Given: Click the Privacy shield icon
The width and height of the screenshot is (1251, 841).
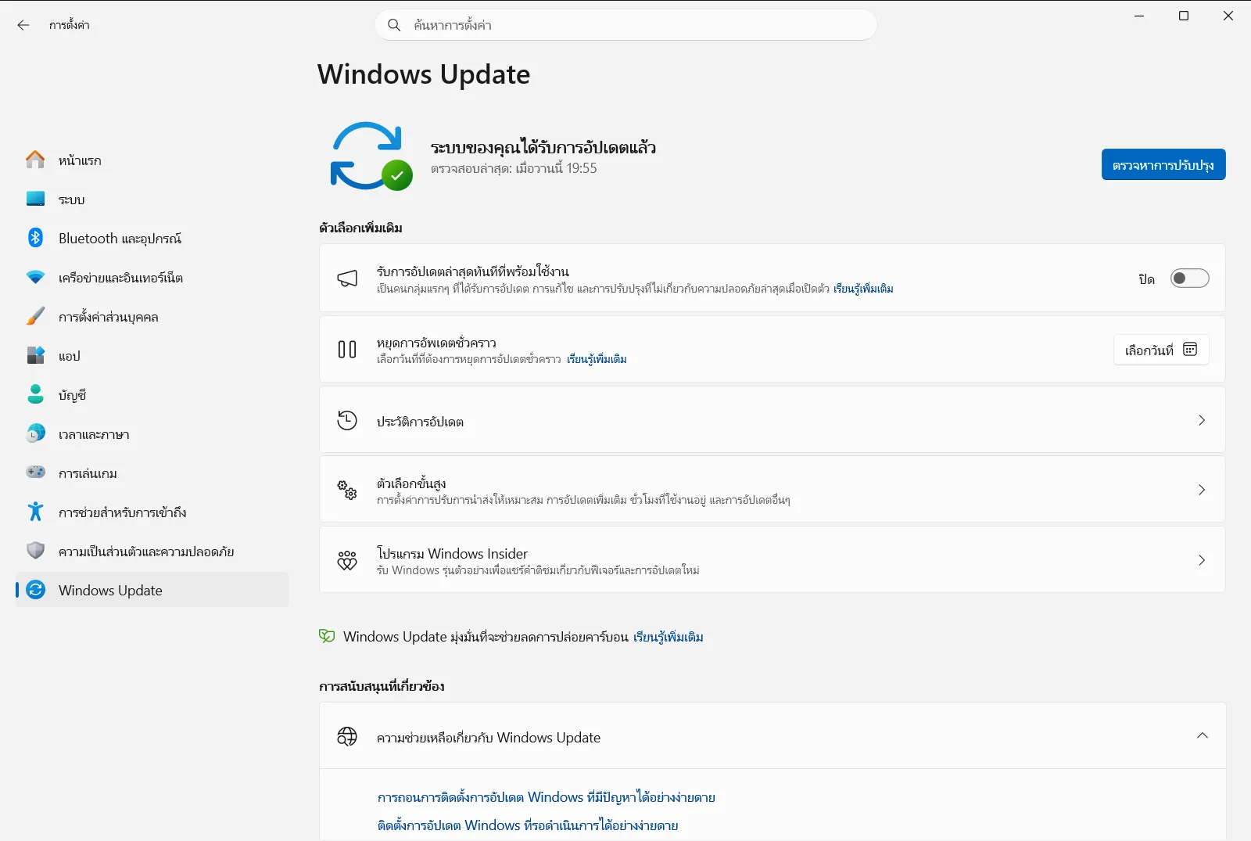Looking at the screenshot, I should click(x=35, y=551).
